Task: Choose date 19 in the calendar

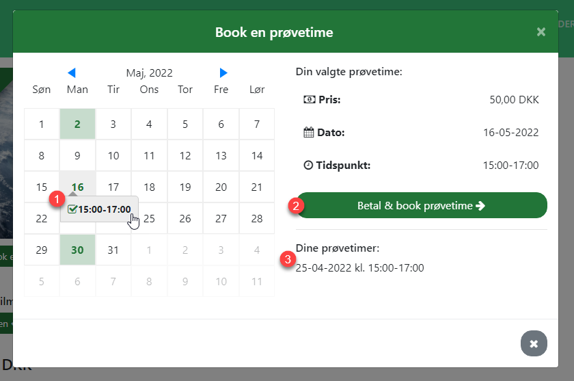Action: click(x=185, y=187)
